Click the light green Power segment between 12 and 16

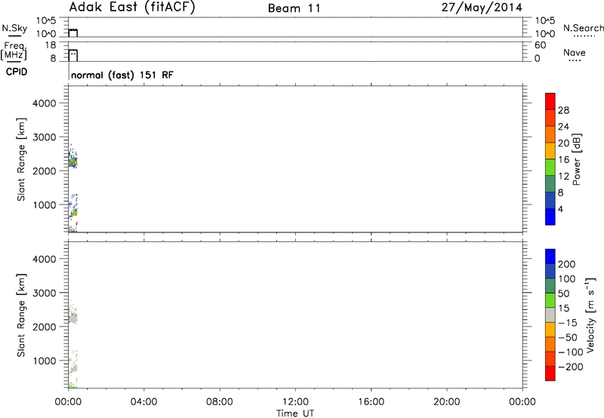(x=550, y=168)
